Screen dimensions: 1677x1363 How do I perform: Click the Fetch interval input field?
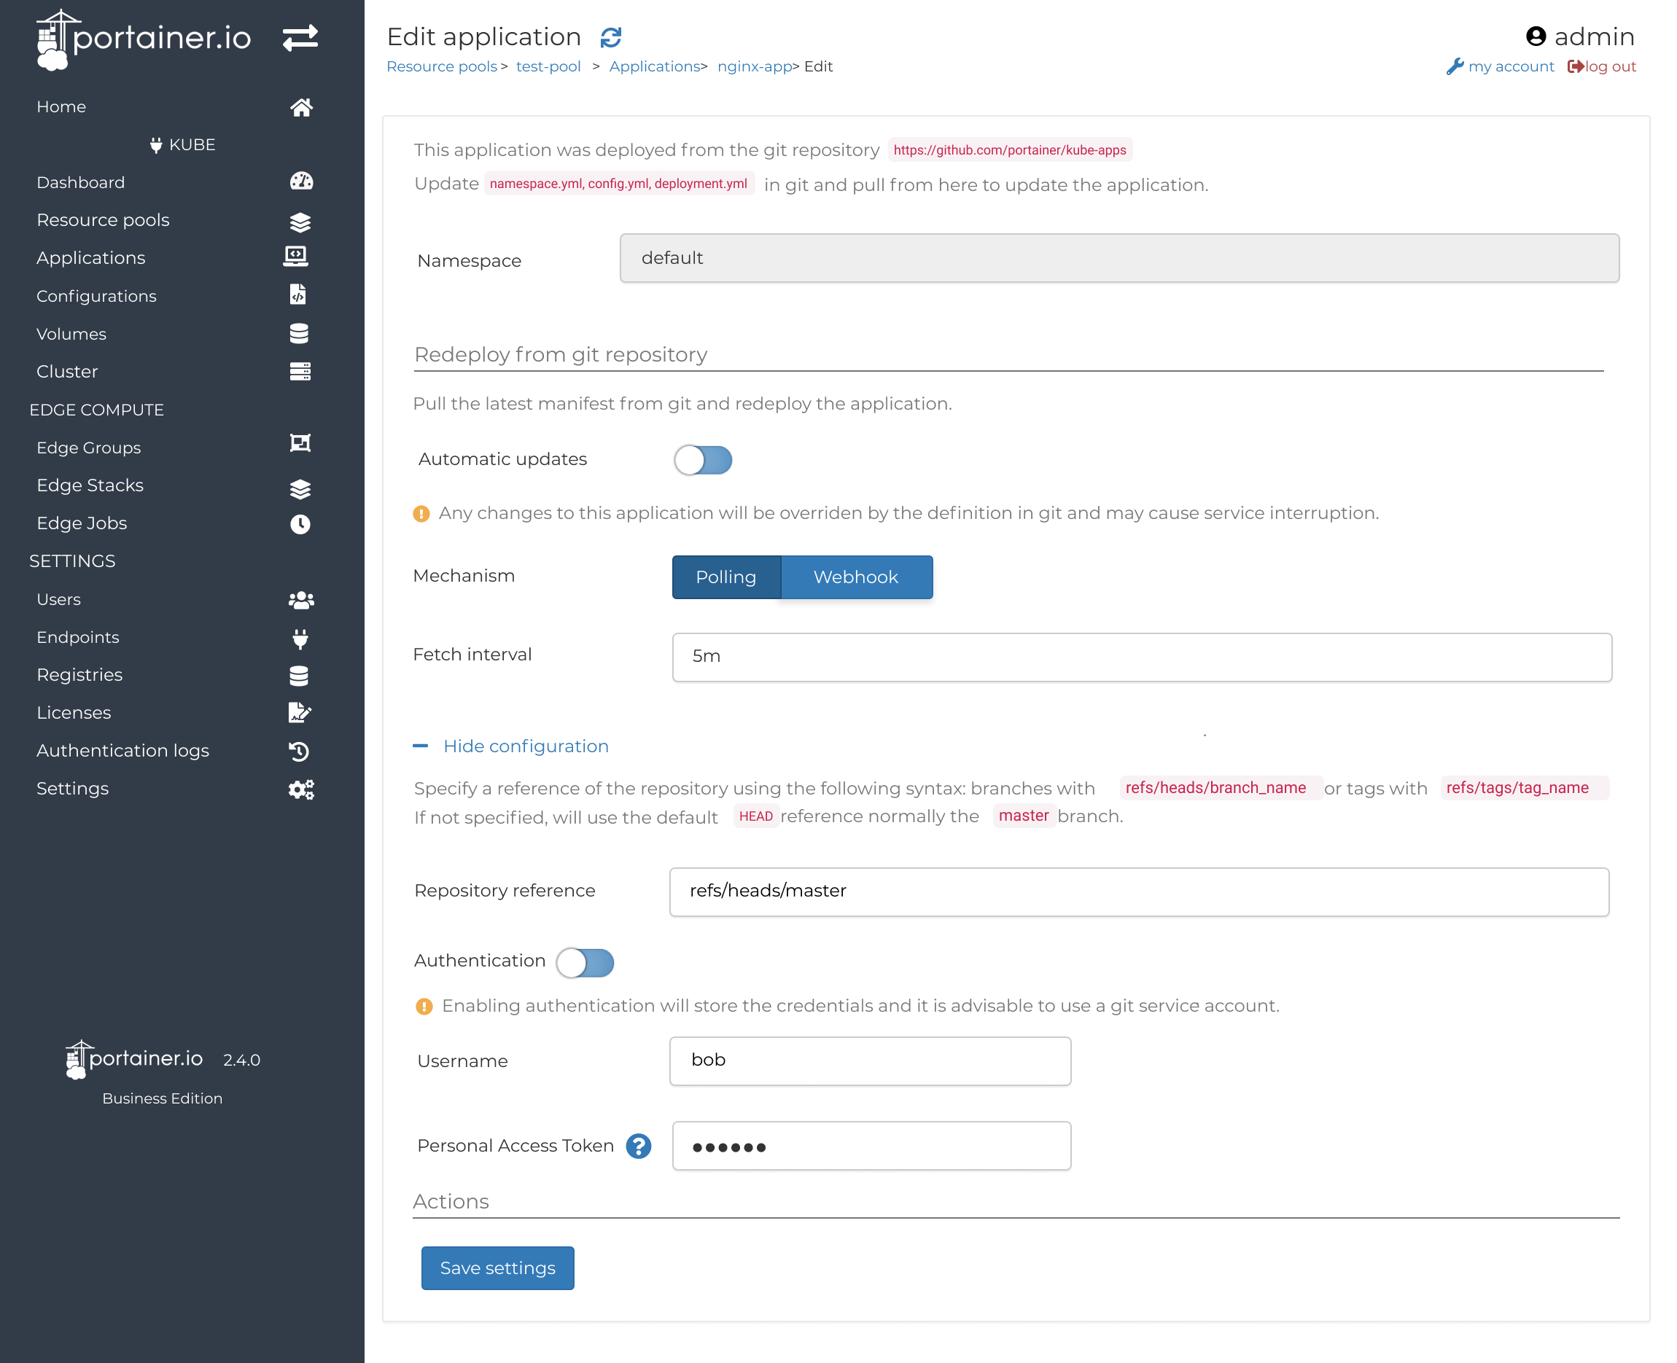[1142, 657]
